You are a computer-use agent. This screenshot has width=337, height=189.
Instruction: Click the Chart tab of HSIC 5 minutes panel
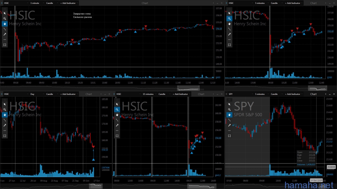(x=313, y=3)
